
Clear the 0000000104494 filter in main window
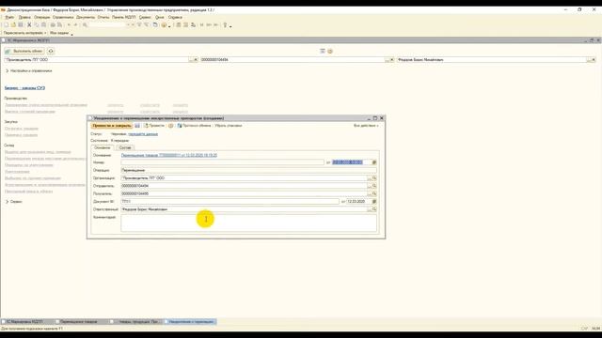tap(392, 60)
